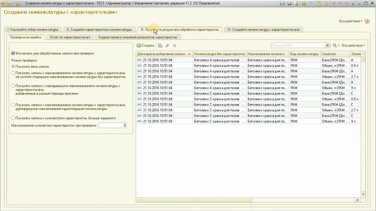Click the first row's record icon
376x211 pixels.
tap(140, 60)
